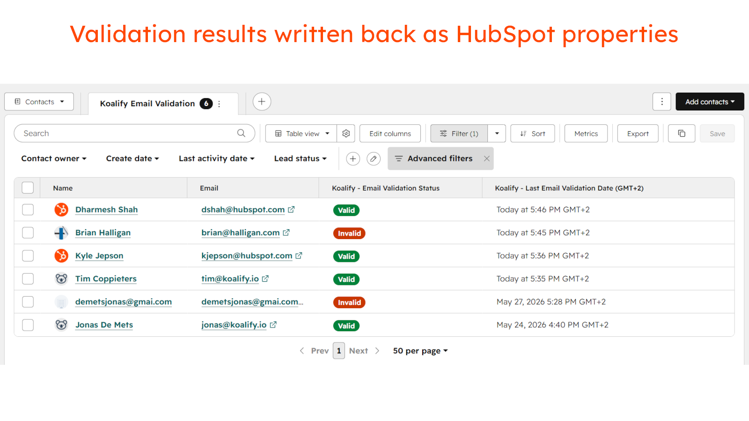Open the Advanced filters panel
Screen dimensions: 749x421
coord(434,159)
